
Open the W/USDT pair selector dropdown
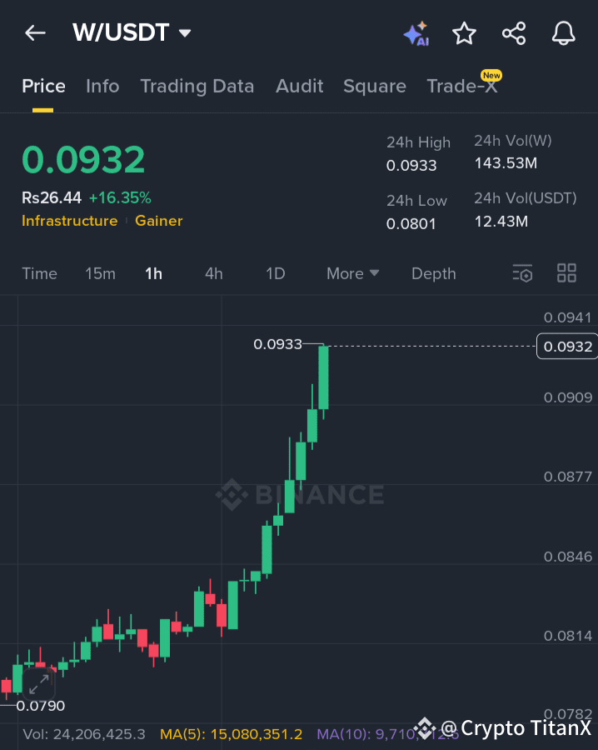click(132, 32)
